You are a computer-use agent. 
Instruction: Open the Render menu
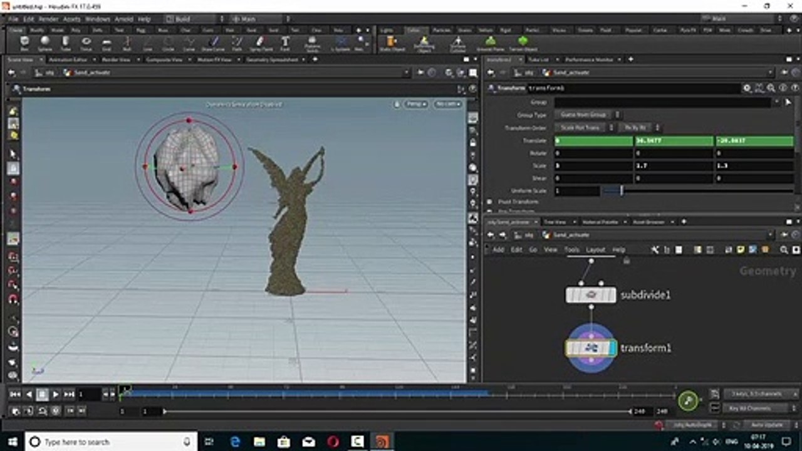pos(48,19)
